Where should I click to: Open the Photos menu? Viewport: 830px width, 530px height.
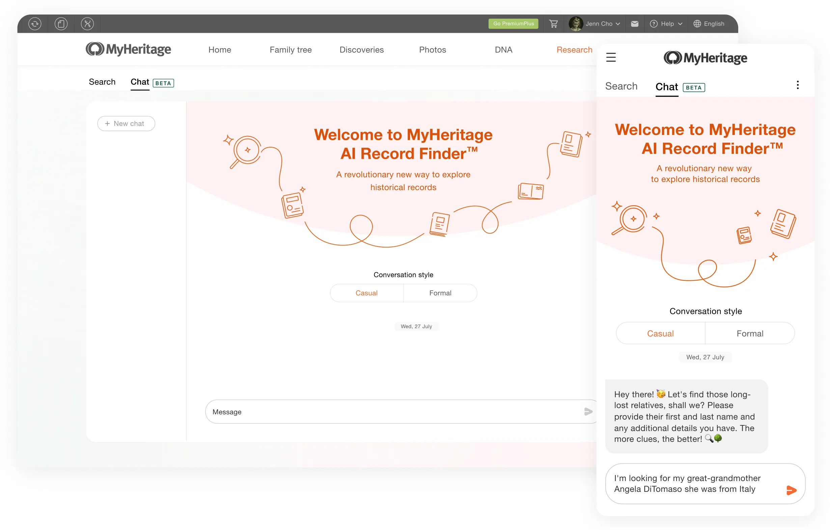click(432, 50)
